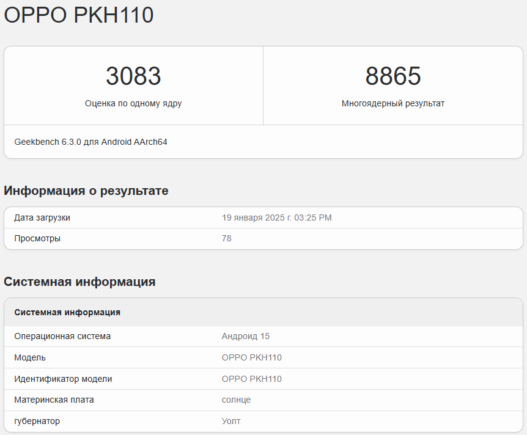Click the 'Информация о результате' heading
This screenshot has width=527, height=435.
point(86,191)
